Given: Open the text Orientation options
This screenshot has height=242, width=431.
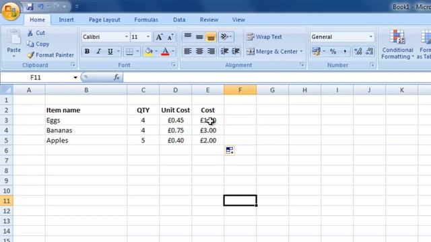Looking at the screenshot, I should (x=226, y=37).
